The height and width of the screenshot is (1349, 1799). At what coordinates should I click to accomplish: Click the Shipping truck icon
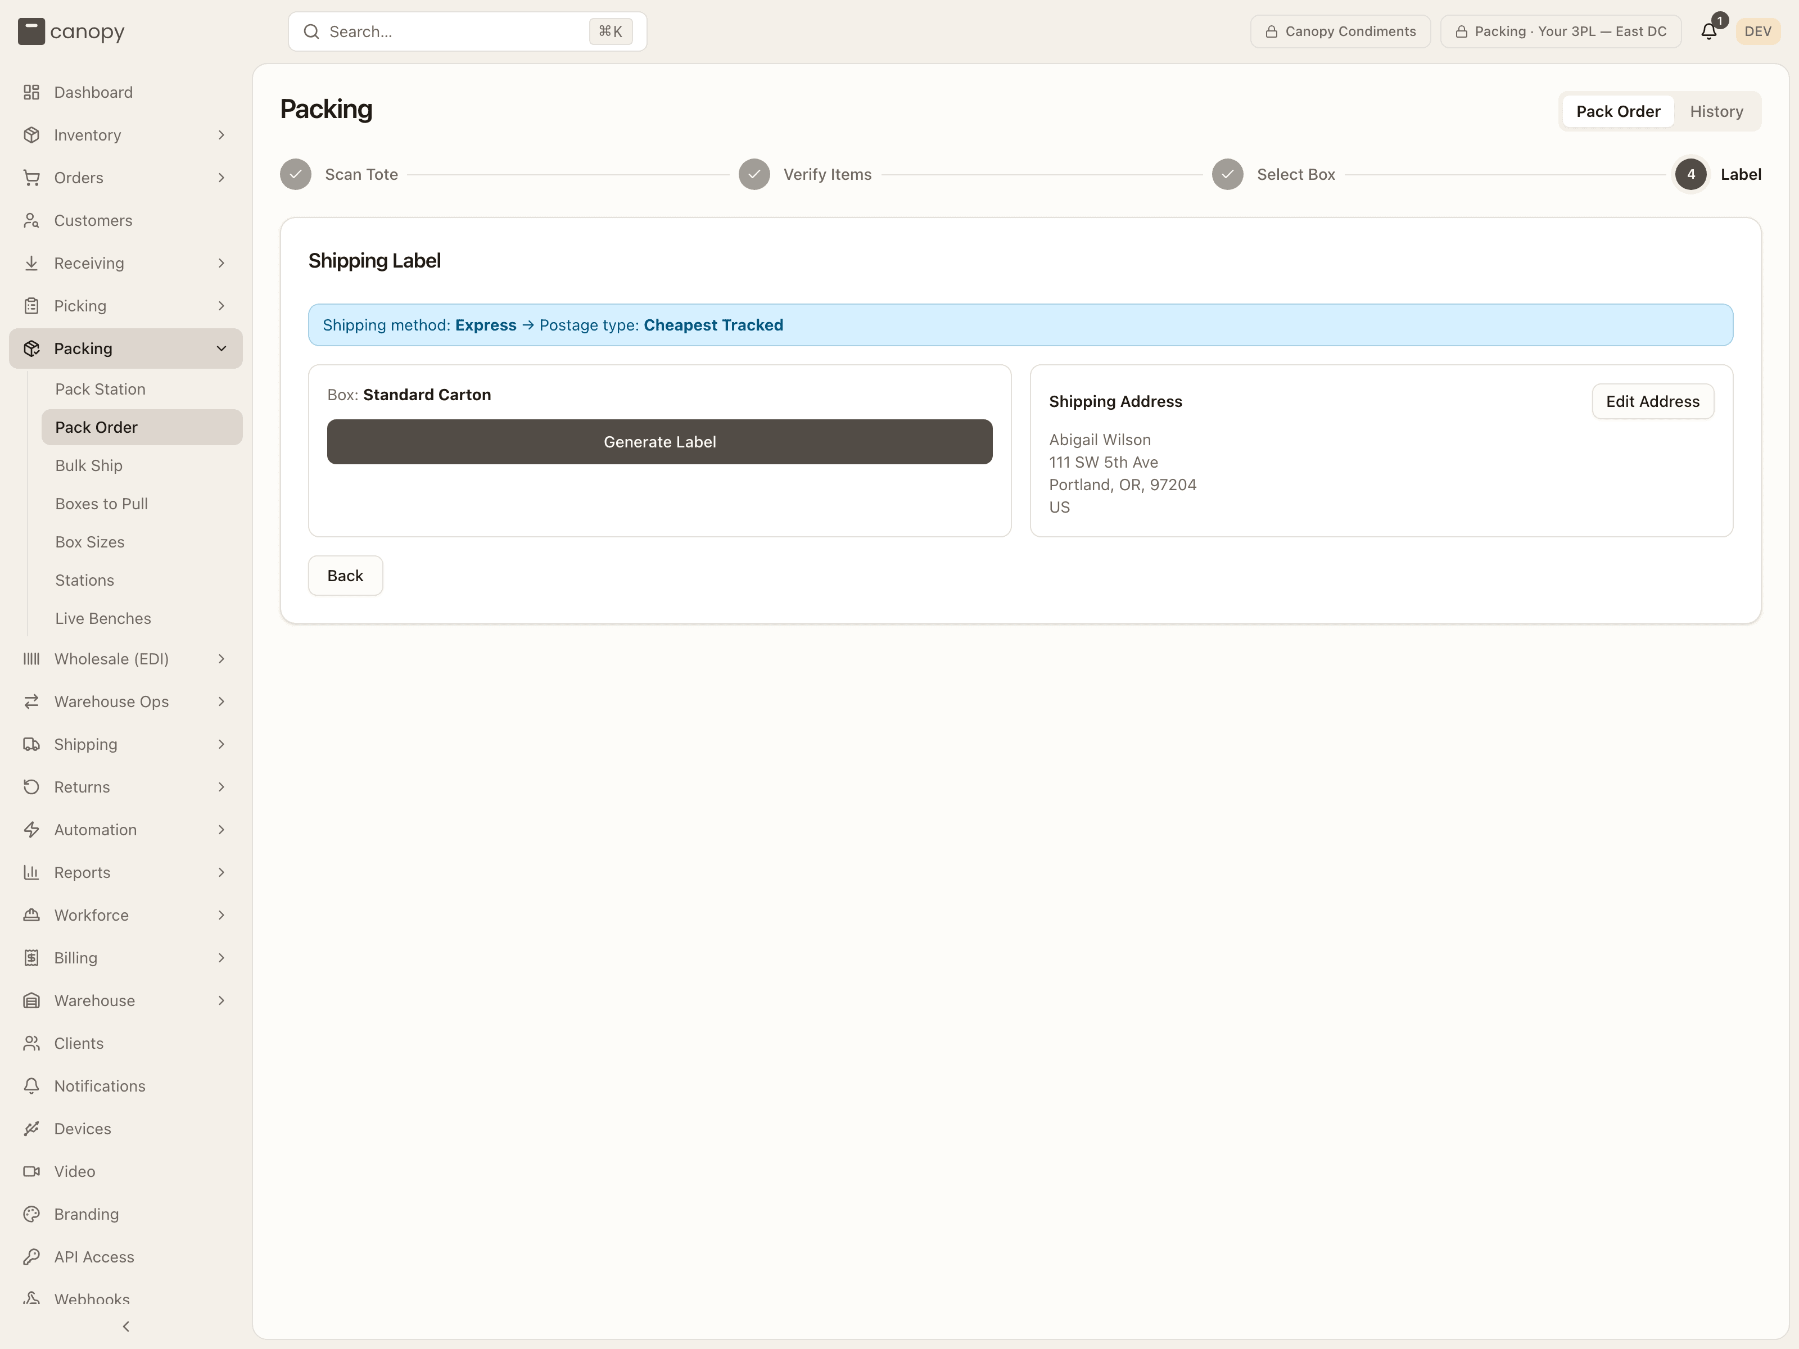point(31,745)
